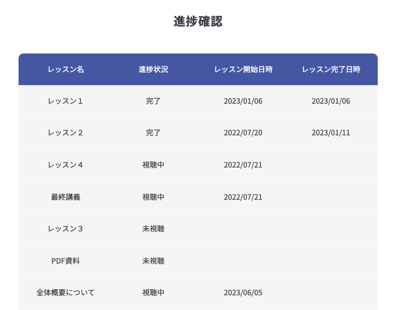Select the 全体概要について lesson name

(x=65, y=293)
